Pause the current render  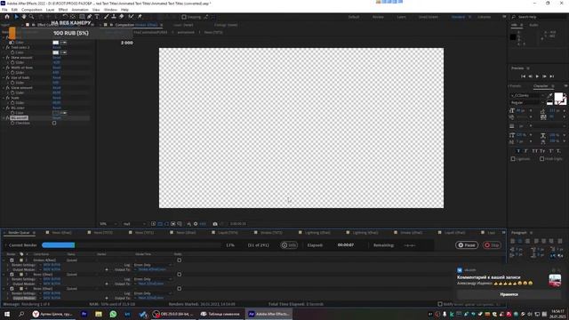pos(467,245)
